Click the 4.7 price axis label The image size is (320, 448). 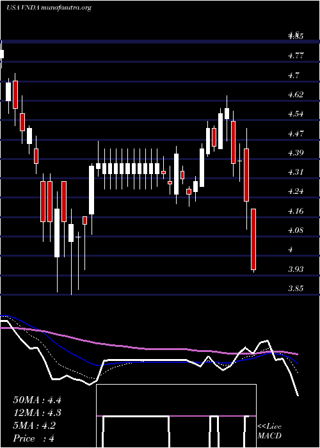click(x=293, y=75)
